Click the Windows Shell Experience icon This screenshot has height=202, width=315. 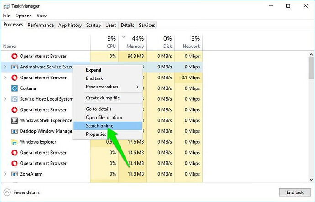point(15,120)
